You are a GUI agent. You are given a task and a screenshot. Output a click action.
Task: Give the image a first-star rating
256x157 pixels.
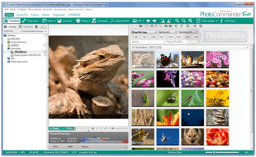point(77,128)
